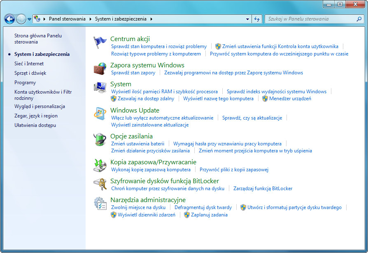Click the Forward navigation arrow button

point(21,19)
